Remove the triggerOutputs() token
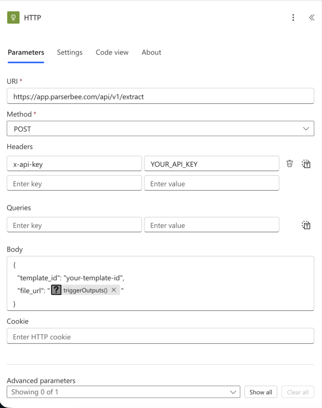This screenshot has height=408, width=322. [x=114, y=290]
